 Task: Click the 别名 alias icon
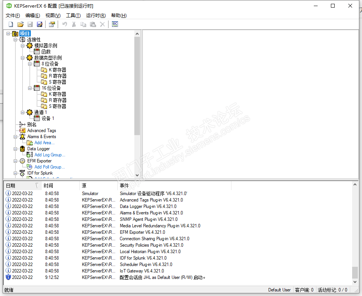tap(22, 124)
